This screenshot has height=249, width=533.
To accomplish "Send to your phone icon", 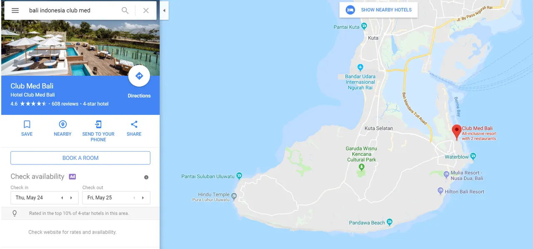I will click(x=98, y=124).
